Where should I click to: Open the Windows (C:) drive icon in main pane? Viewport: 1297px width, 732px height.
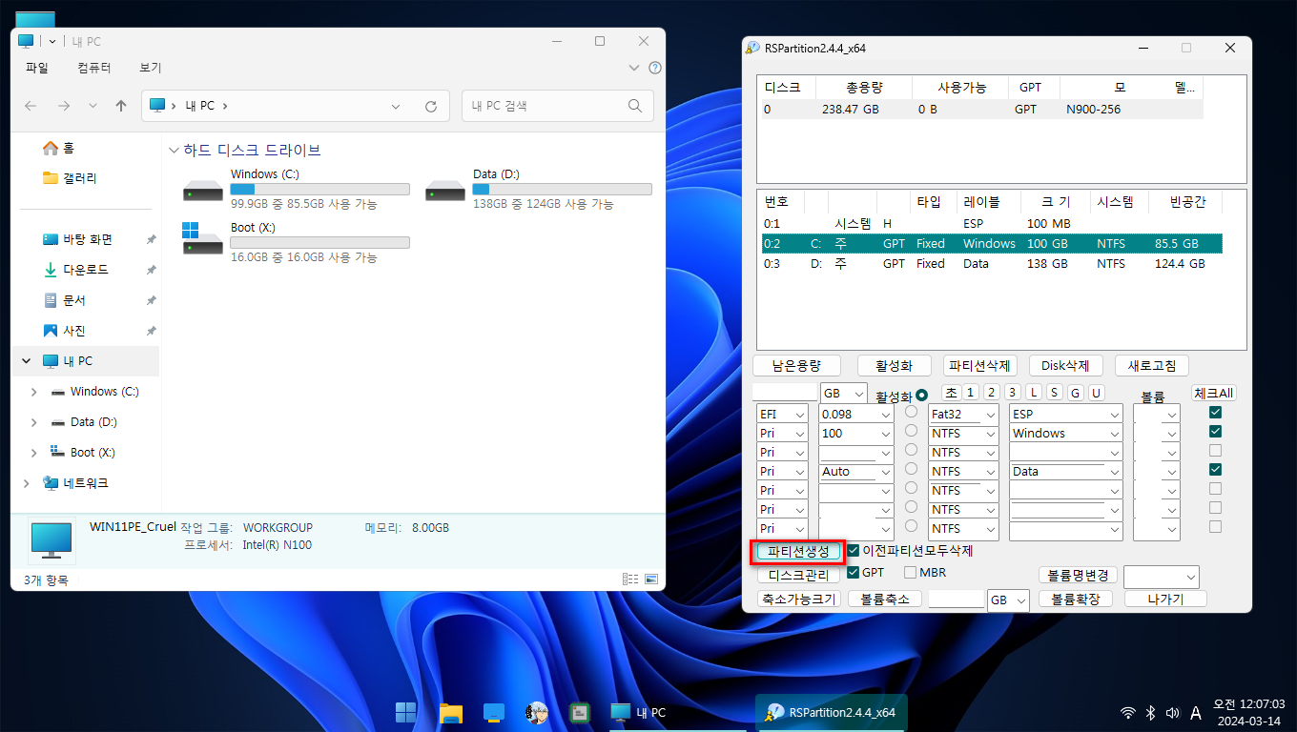tap(202, 189)
